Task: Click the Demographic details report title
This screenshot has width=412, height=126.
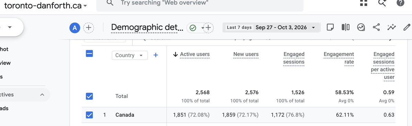Action: pos(147,27)
